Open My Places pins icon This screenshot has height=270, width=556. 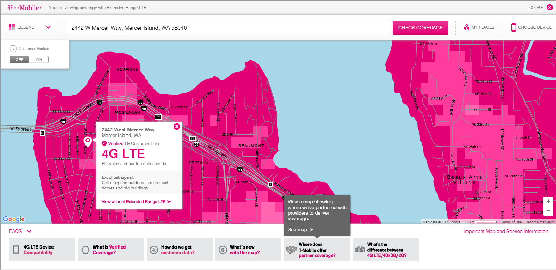(467, 27)
